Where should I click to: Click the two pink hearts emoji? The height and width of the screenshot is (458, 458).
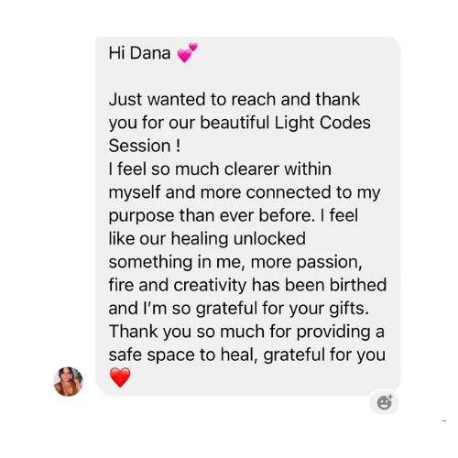click(188, 52)
